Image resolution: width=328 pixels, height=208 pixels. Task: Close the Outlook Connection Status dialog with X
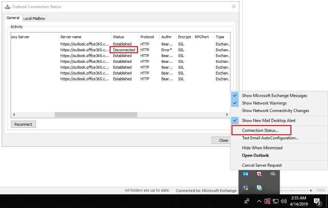tap(234, 7)
